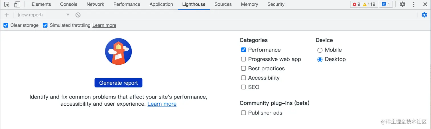
Task: Click the clear all reports icon
Action: pyautogui.click(x=78, y=15)
